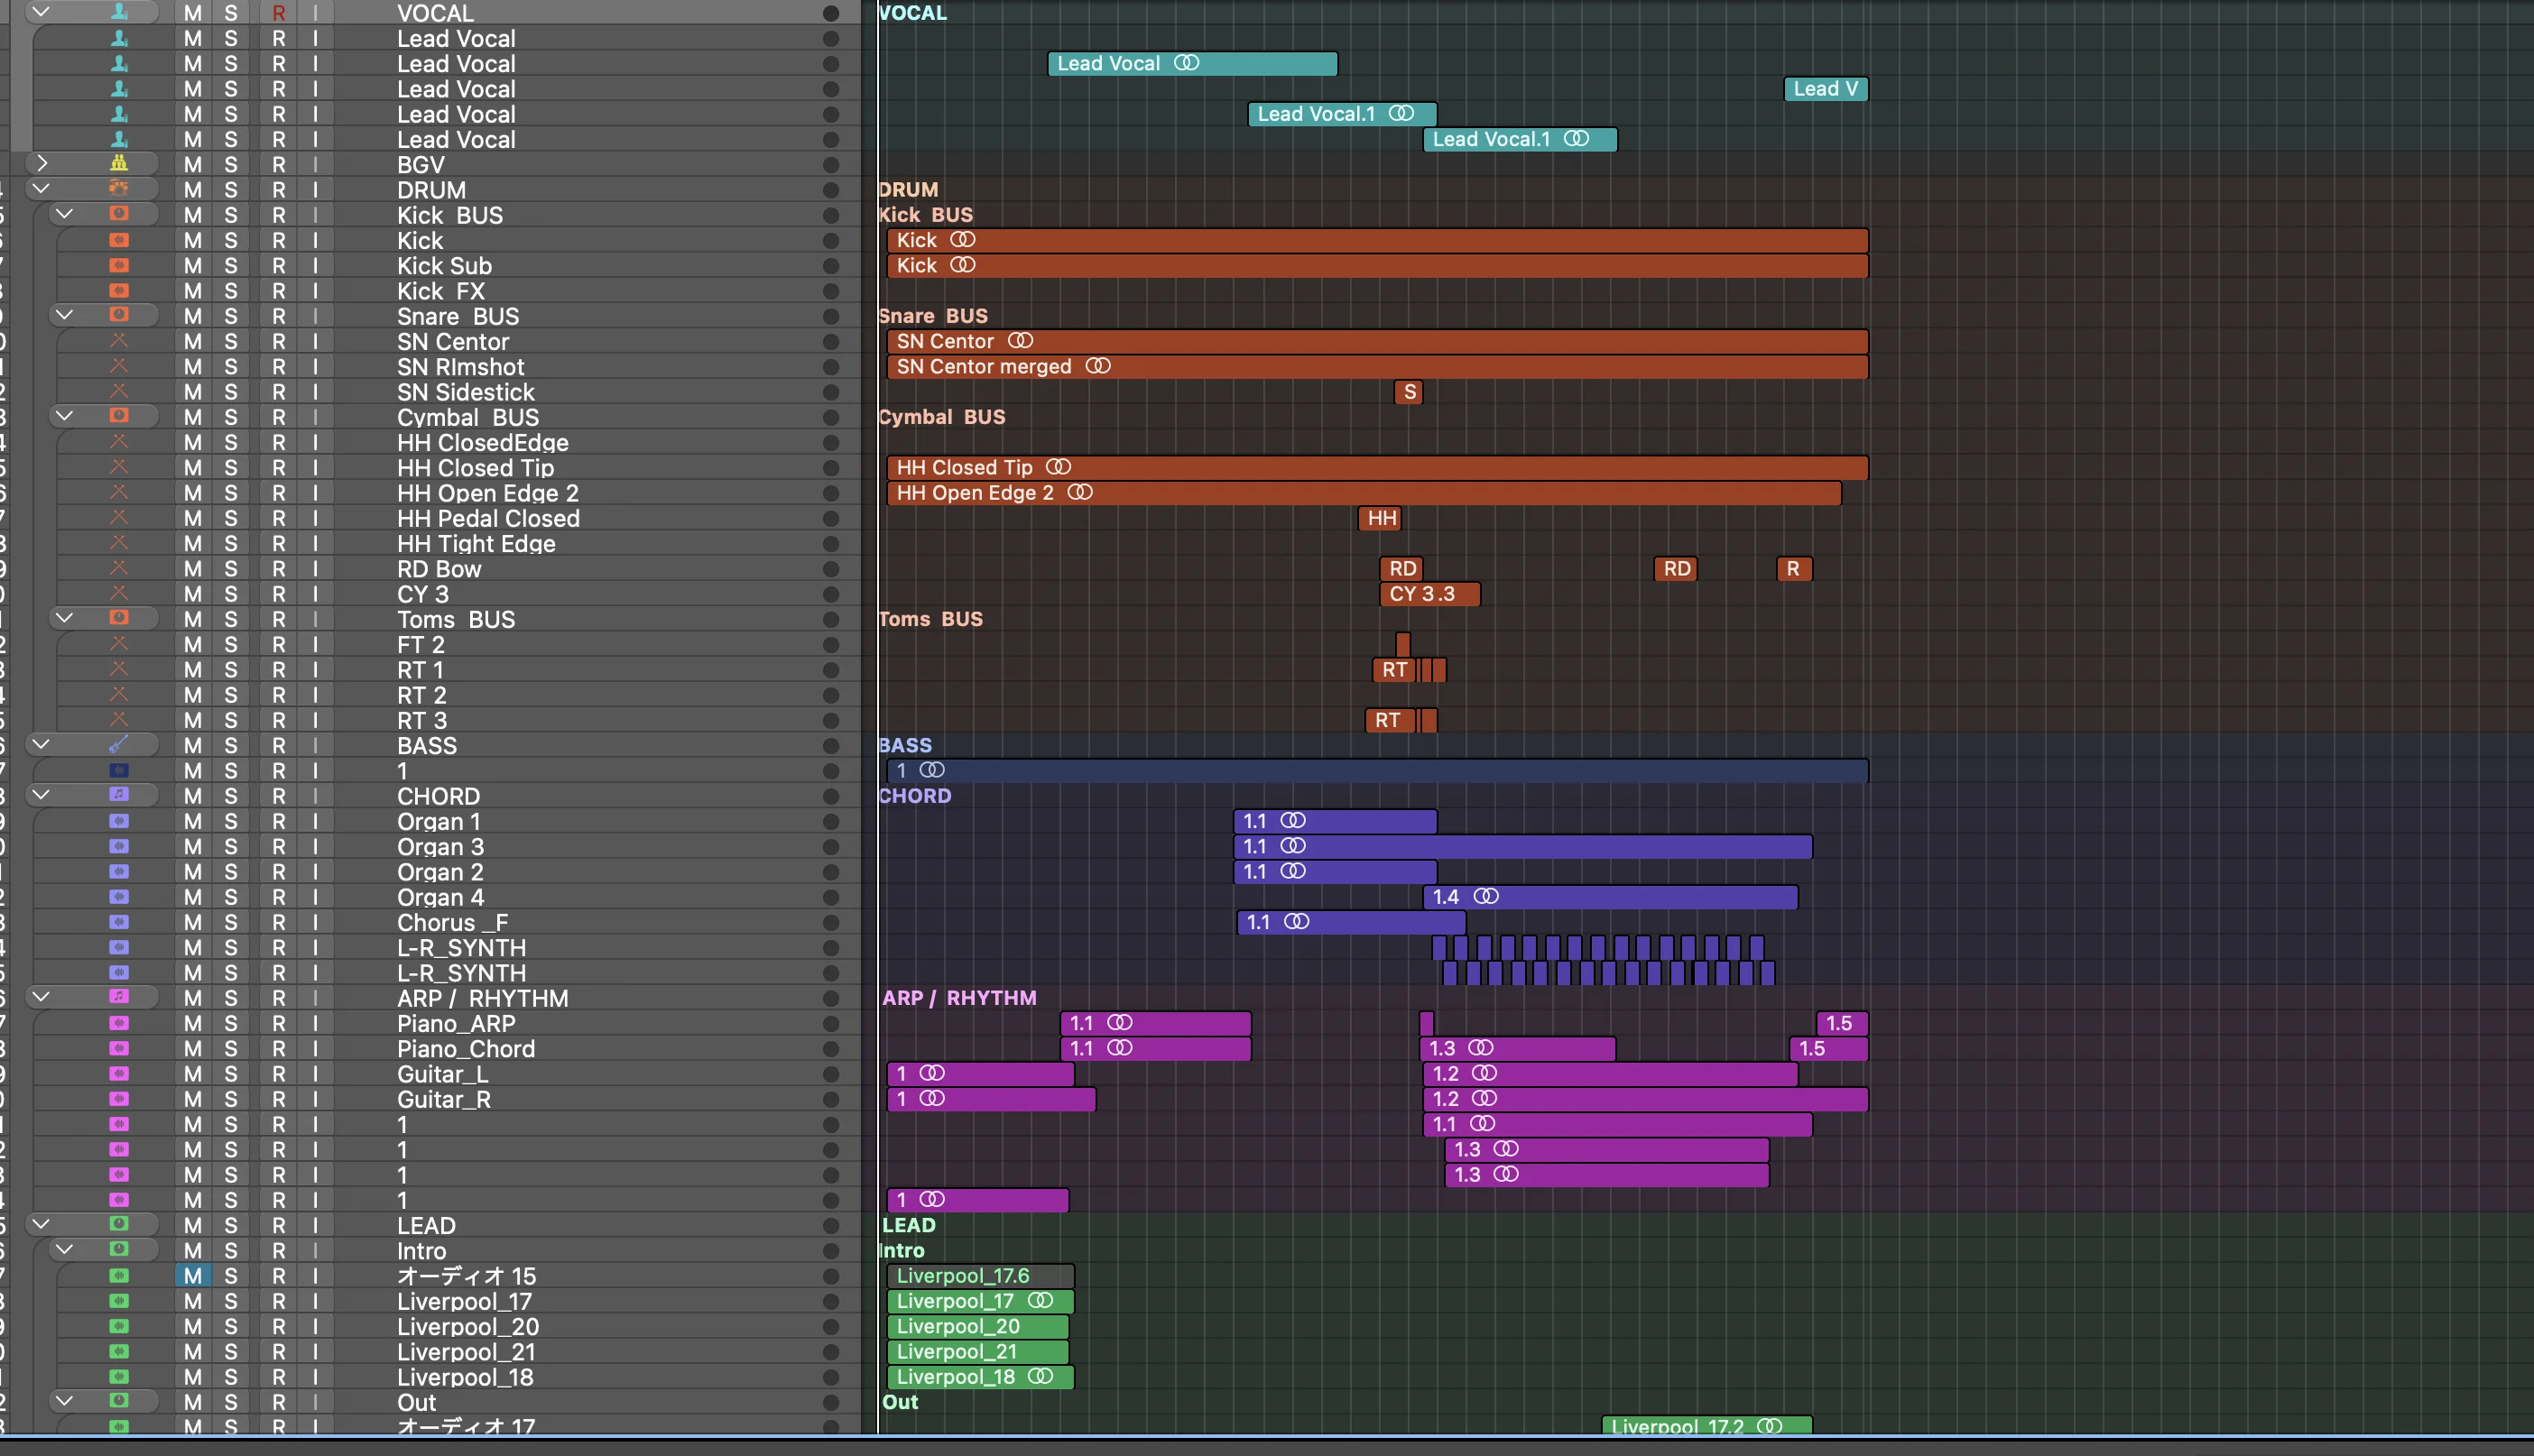Click the BASS track guitar icon
Image resolution: width=2534 pixels, height=1456 pixels.
click(x=119, y=744)
